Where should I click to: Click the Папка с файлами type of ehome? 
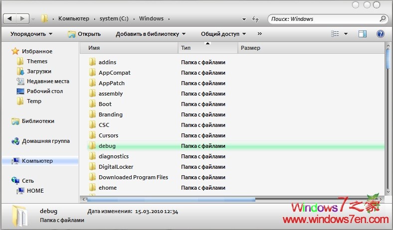point(203,188)
